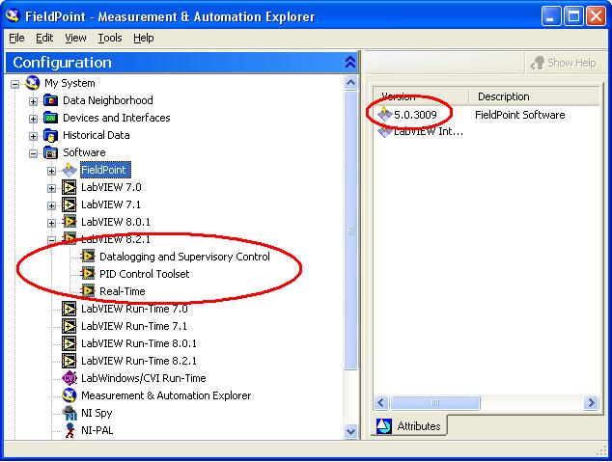Click the horizontal scrollbar right arrow
The image size is (612, 462).
[x=591, y=402]
